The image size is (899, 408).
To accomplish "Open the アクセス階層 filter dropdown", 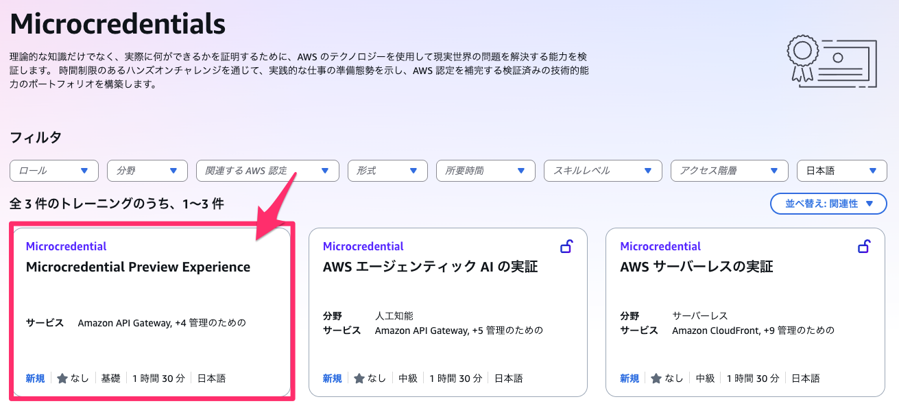I will (730, 171).
